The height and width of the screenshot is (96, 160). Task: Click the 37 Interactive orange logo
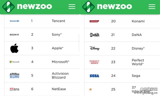pos(90,89)
